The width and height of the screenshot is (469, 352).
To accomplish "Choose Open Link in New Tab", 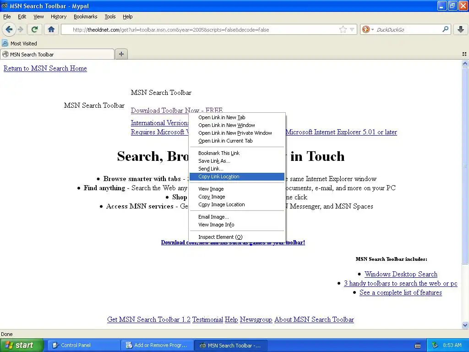I will [237, 117].
